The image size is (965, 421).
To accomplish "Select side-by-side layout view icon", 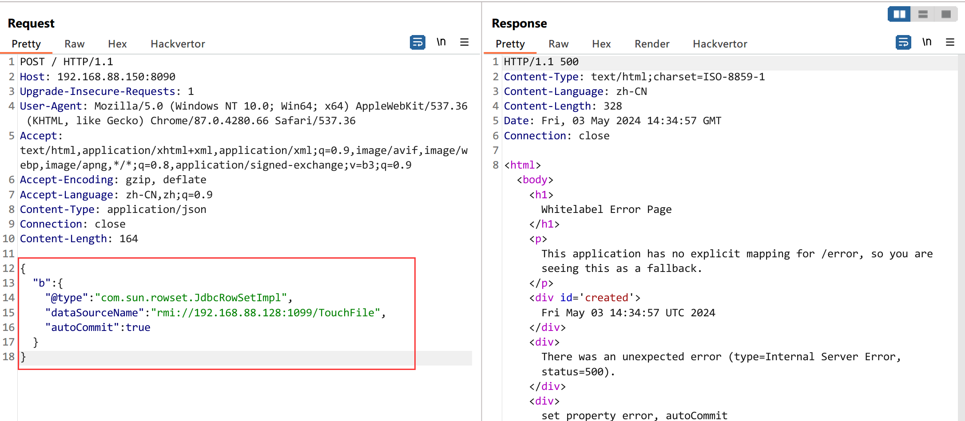I will click(899, 14).
